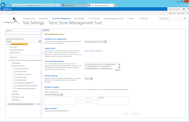This screenshot has height=122, width=189.
Task: Click the Retention Codes term set icon
Action: click(13, 97)
